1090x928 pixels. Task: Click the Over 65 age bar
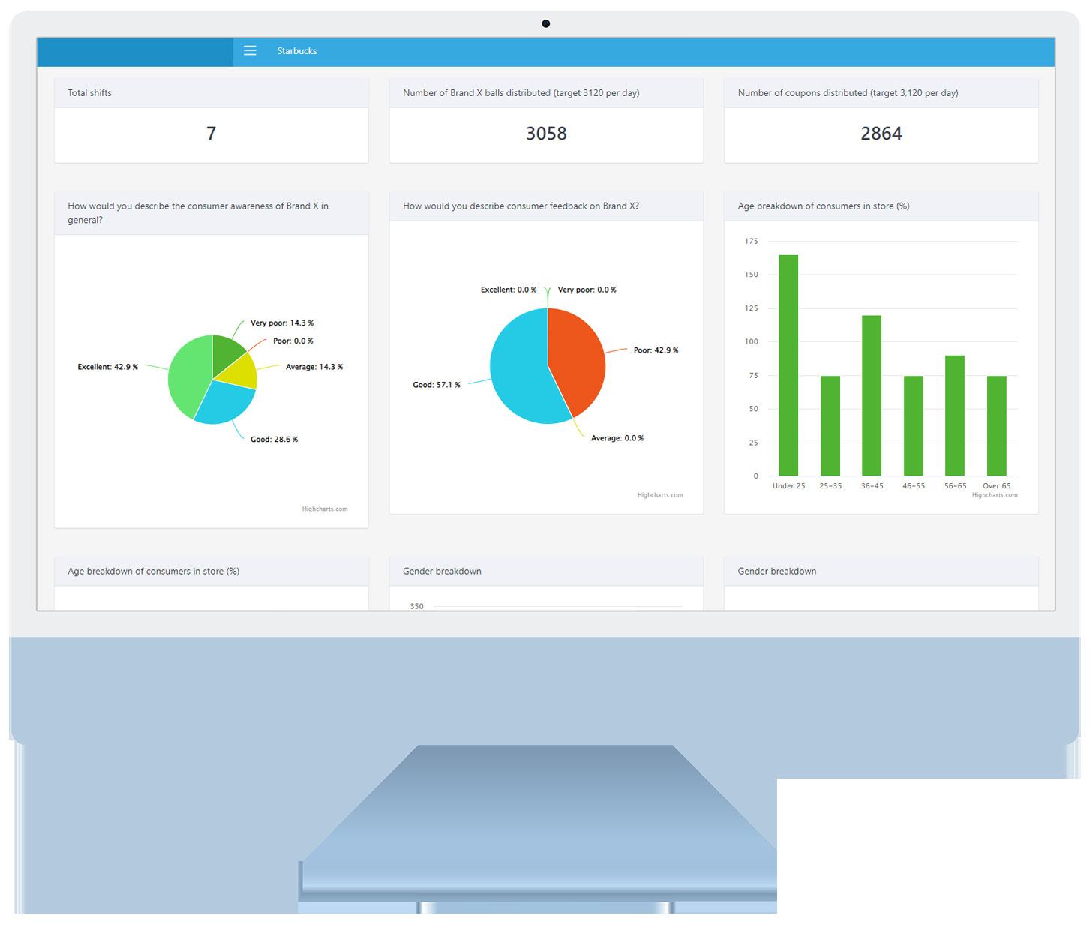click(997, 425)
